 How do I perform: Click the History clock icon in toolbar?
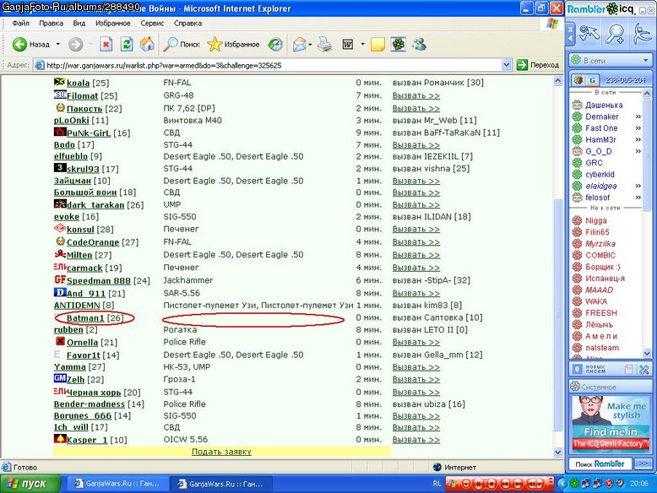tap(275, 44)
